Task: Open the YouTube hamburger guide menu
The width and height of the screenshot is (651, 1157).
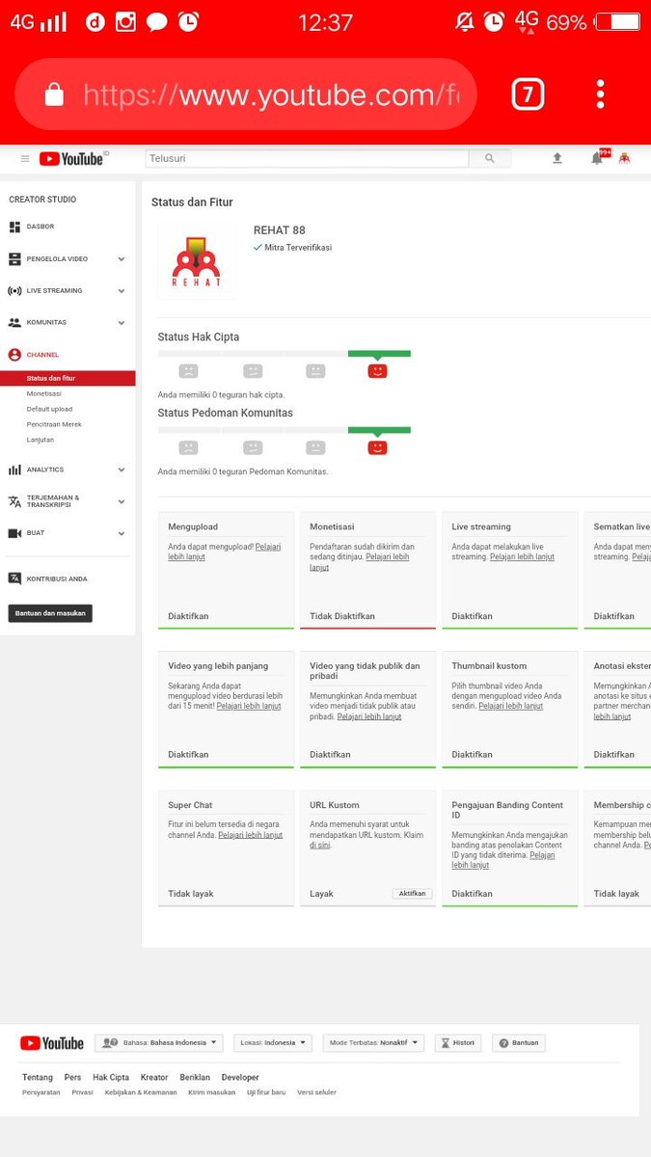Action: 25,159
